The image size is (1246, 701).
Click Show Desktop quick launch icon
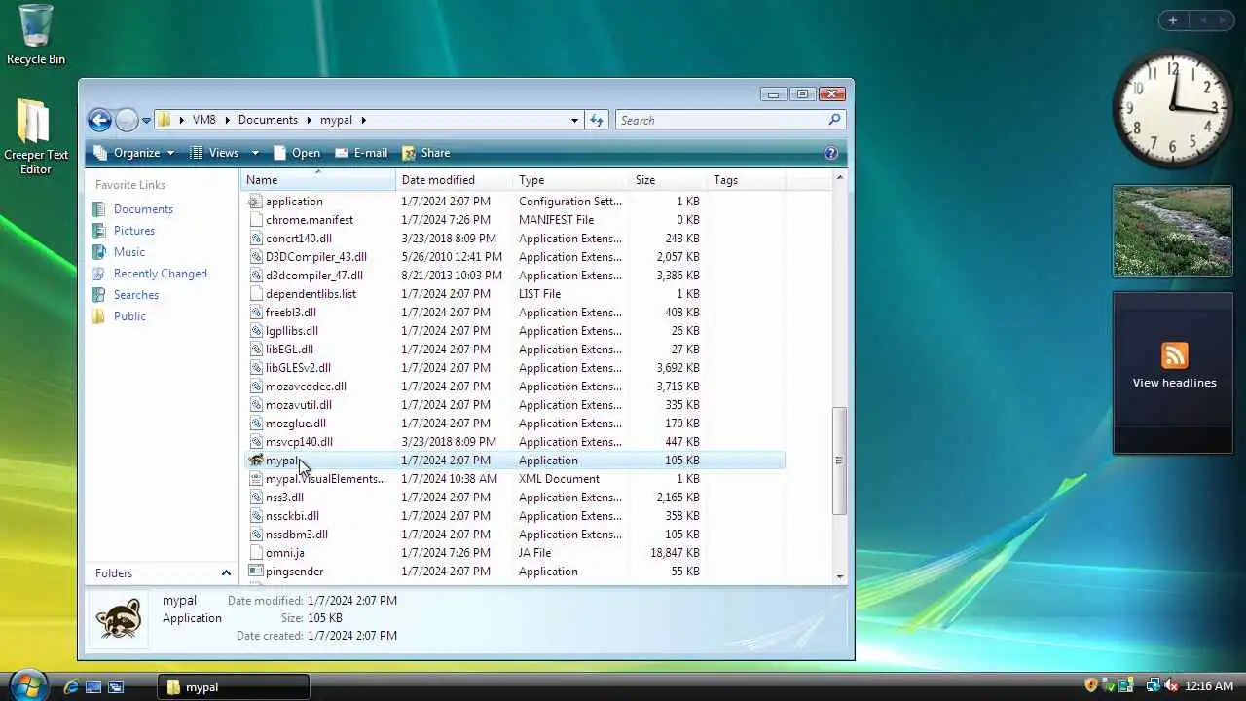(x=93, y=686)
